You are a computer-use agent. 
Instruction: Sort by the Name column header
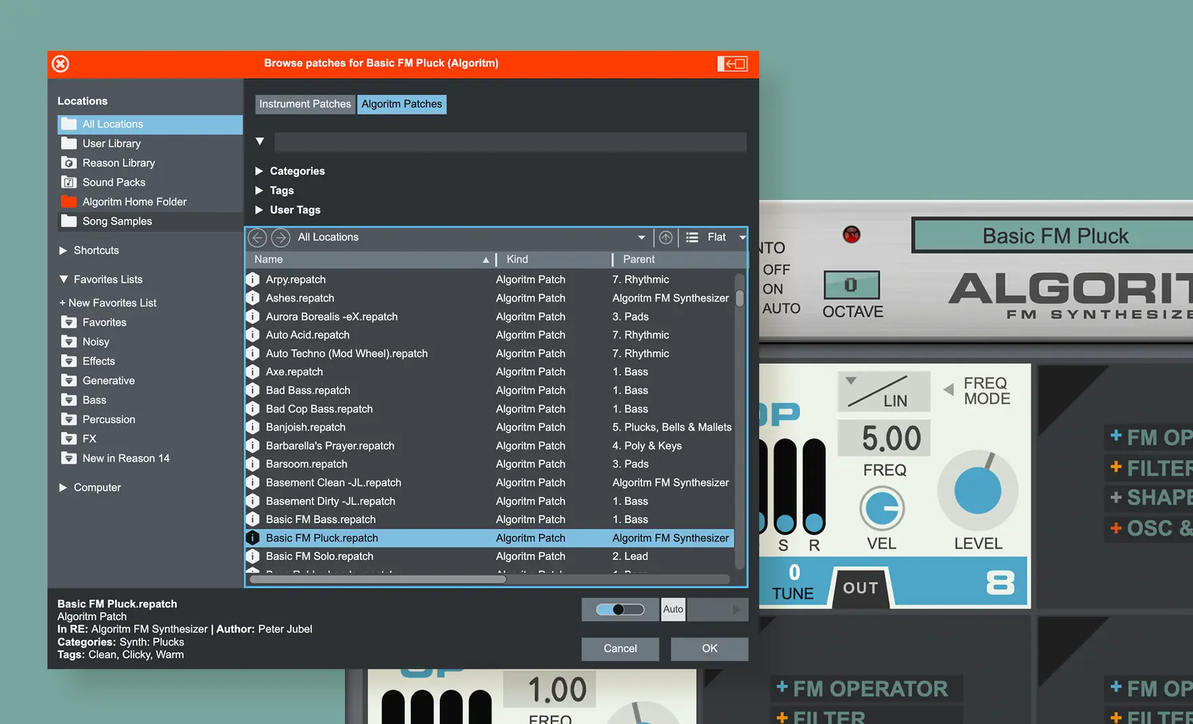(370, 260)
